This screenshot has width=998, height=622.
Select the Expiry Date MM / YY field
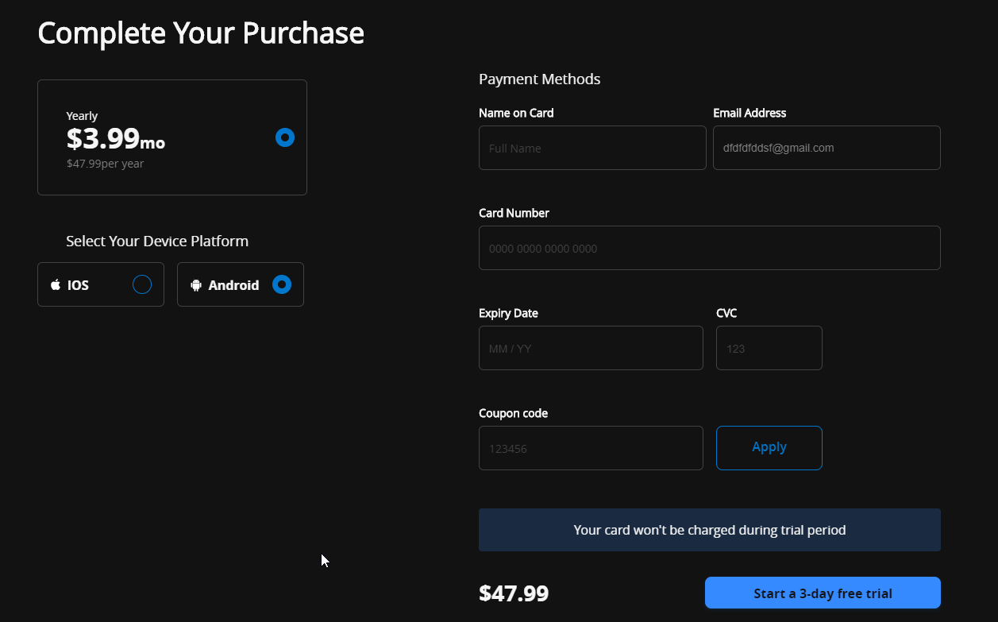[x=590, y=348]
